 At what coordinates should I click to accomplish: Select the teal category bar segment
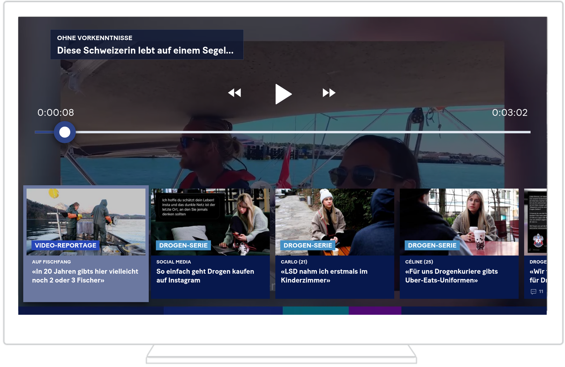tap(315, 311)
